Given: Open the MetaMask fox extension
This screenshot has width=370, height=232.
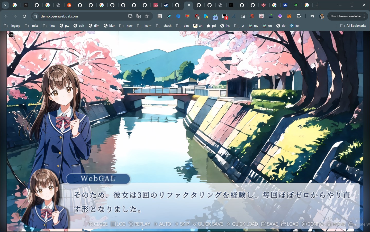Looking at the screenshot, I should (x=289, y=16).
